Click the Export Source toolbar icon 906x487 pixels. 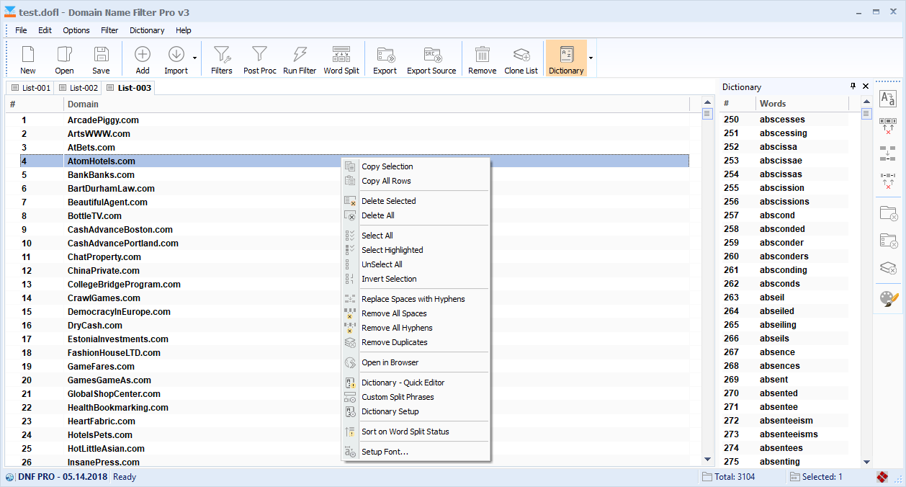coord(431,58)
